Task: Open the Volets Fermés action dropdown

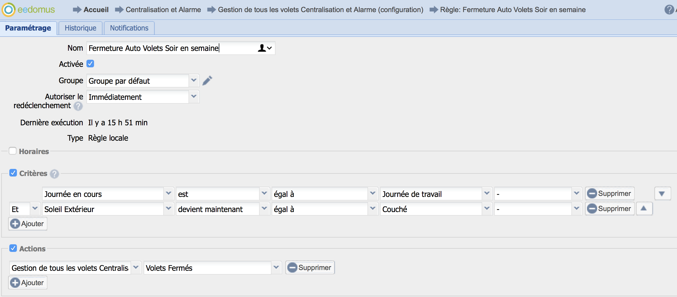Action: pos(276,268)
